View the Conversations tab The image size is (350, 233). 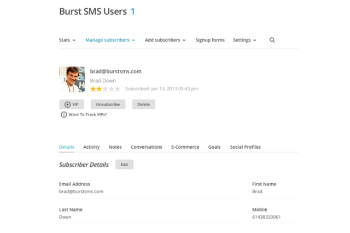pos(146,147)
